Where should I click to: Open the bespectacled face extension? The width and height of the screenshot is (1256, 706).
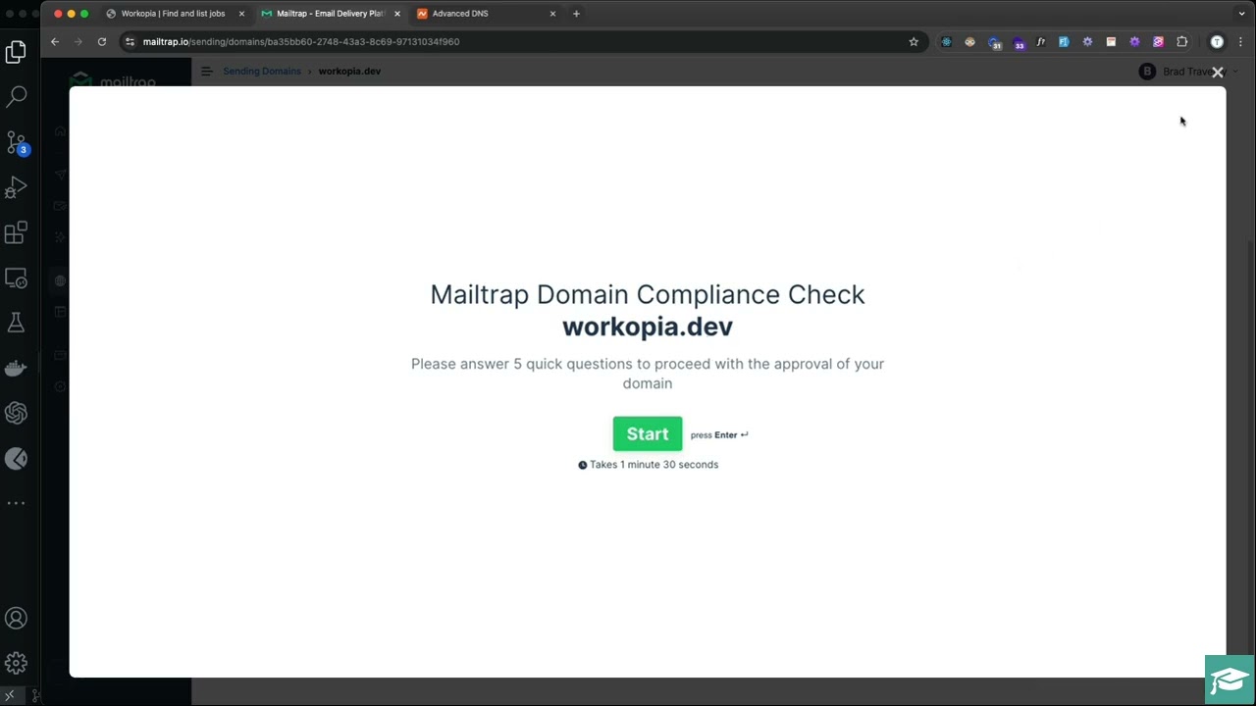[969, 42]
